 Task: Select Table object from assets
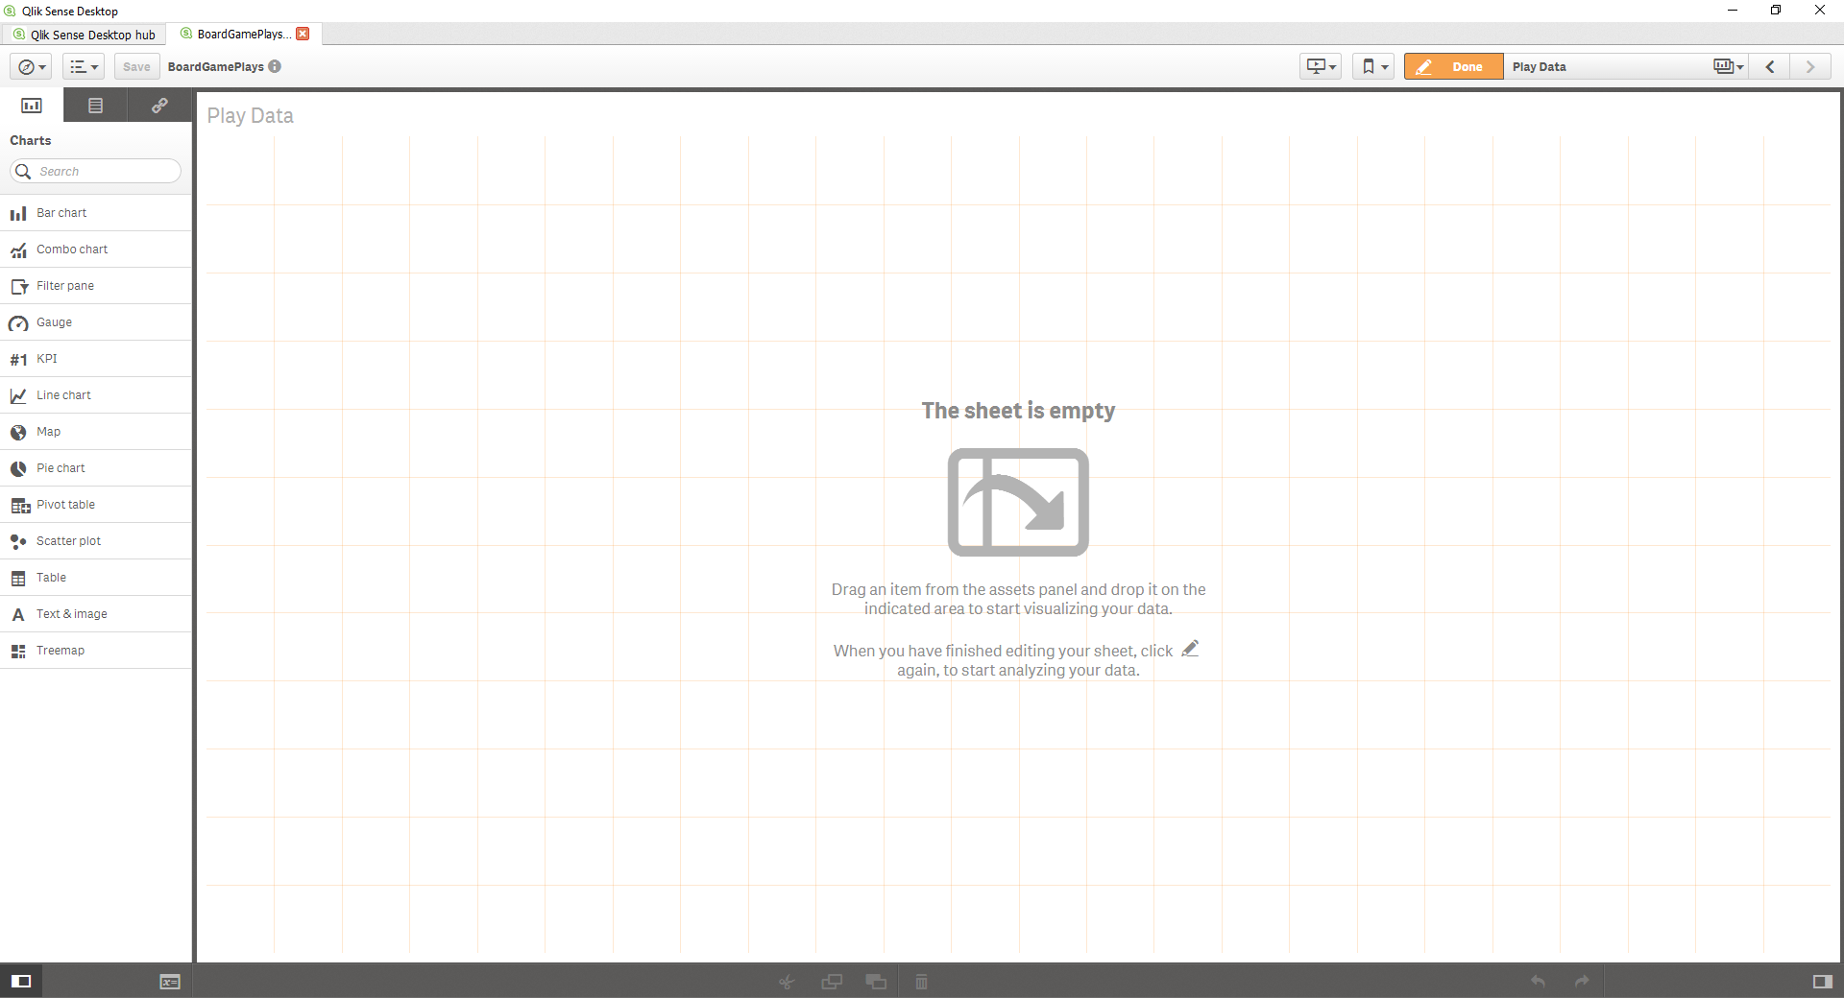96,578
